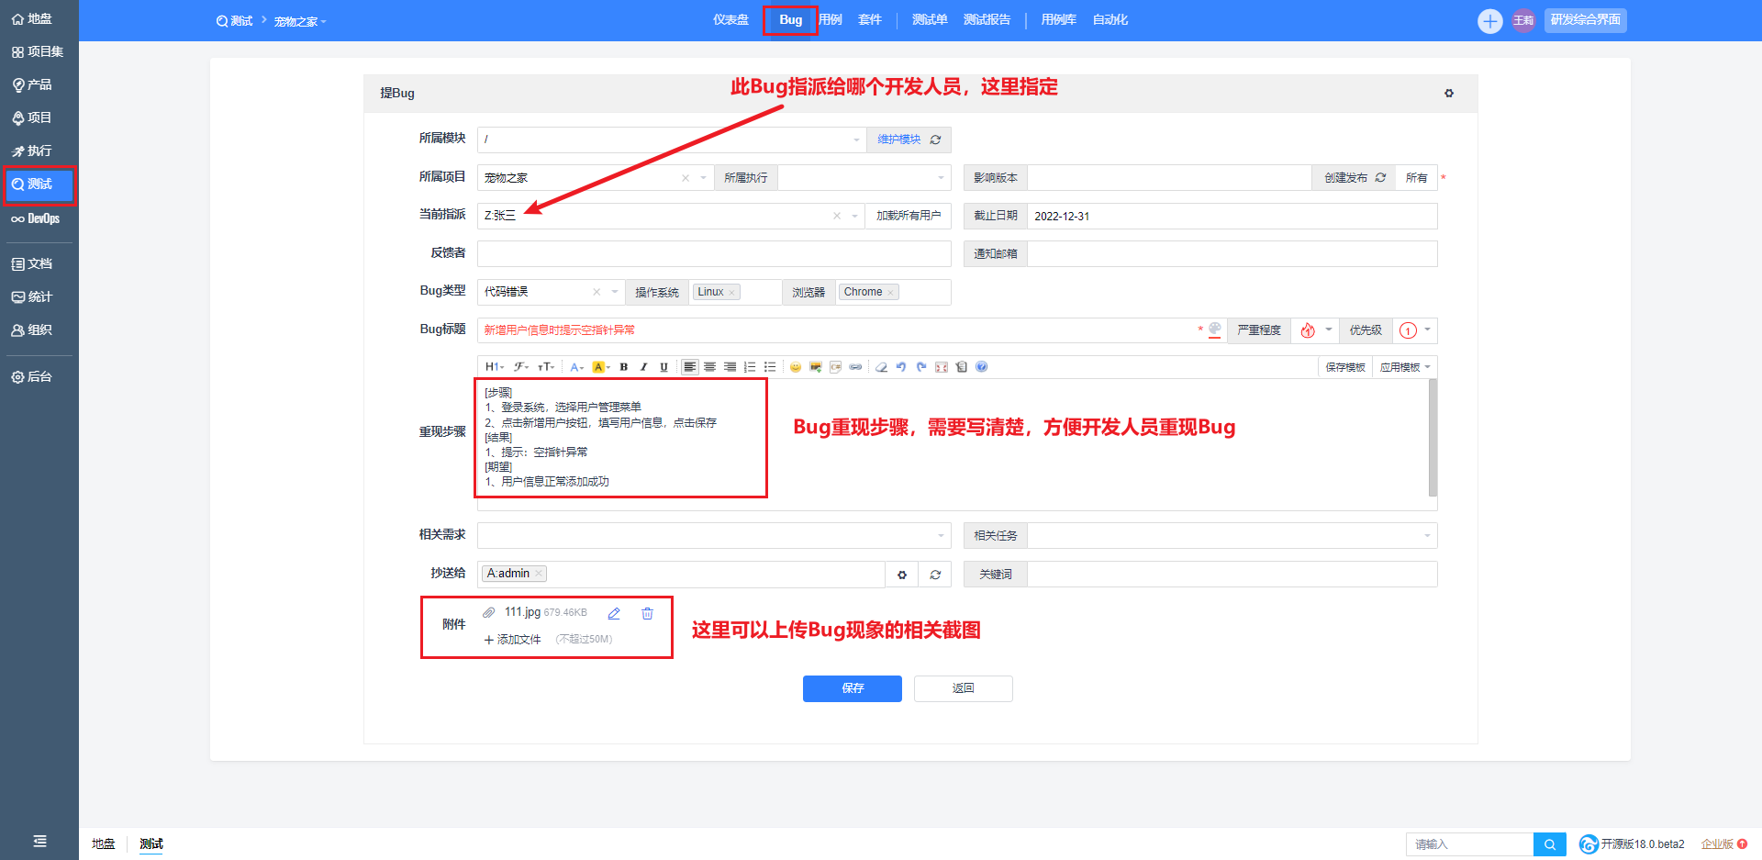
Task: Toggle italic formatting
Action: (644, 367)
